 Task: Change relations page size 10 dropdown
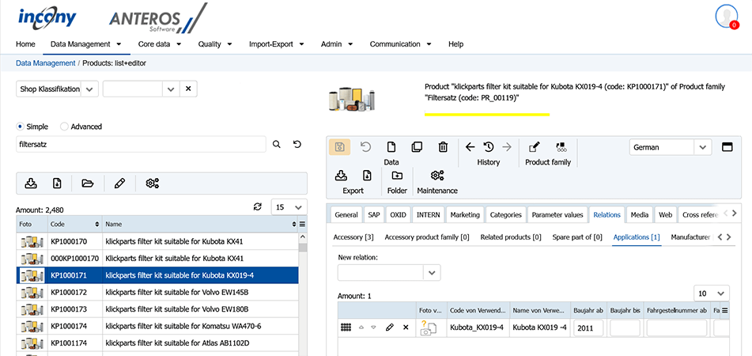click(711, 294)
